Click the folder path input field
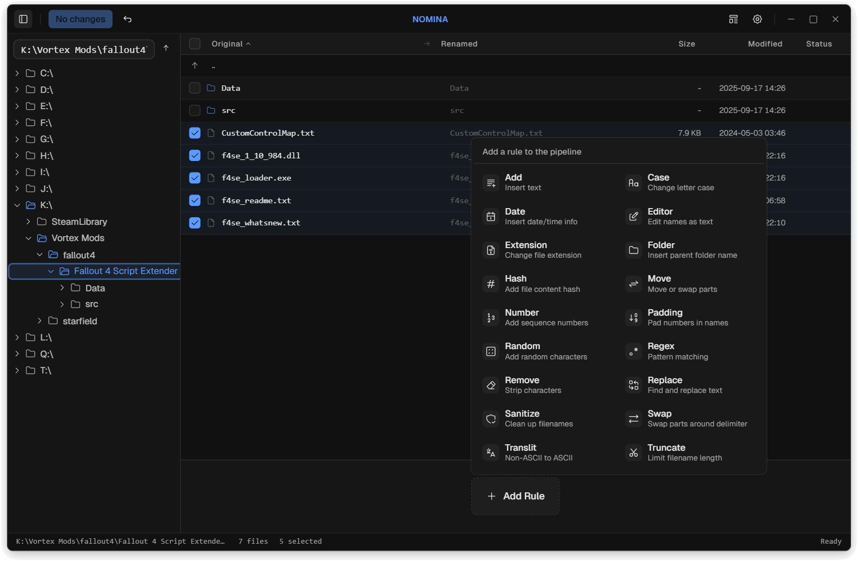Image resolution: width=858 pixels, height=561 pixels. point(84,50)
